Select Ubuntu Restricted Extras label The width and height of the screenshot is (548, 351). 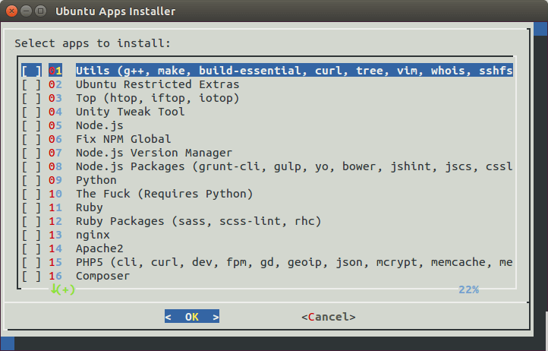click(x=158, y=84)
